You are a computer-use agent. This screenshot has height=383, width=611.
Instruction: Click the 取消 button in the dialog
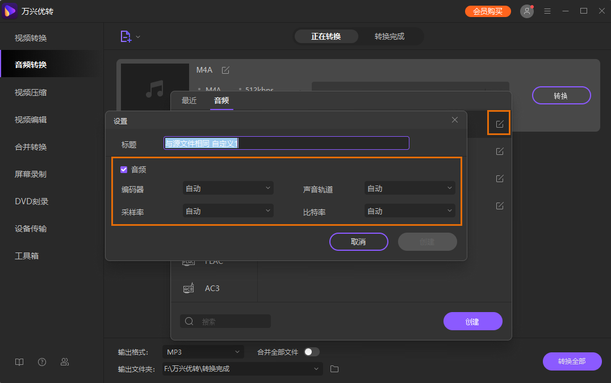pyautogui.click(x=358, y=242)
